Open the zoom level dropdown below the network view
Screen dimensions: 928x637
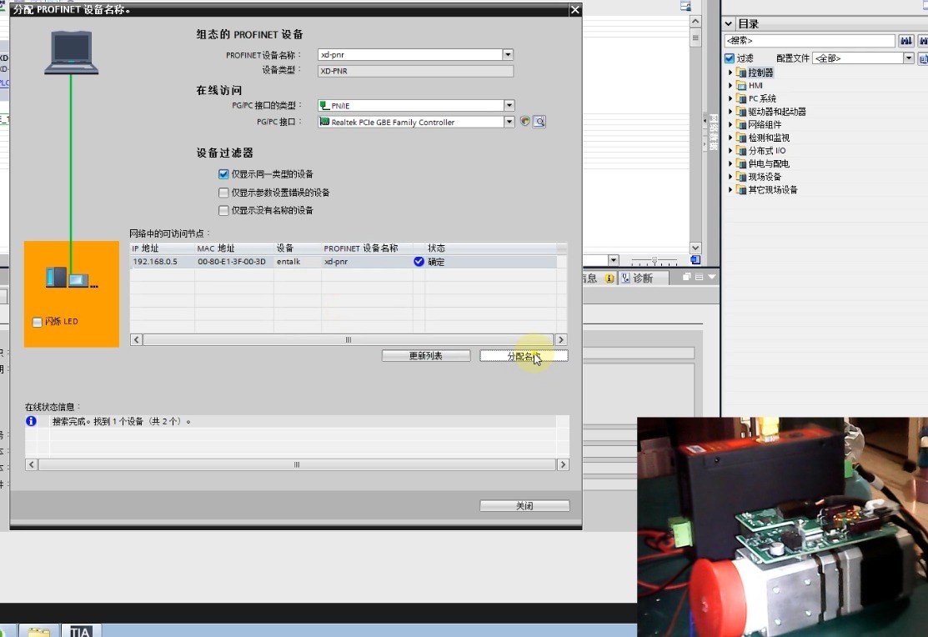tap(613, 260)
